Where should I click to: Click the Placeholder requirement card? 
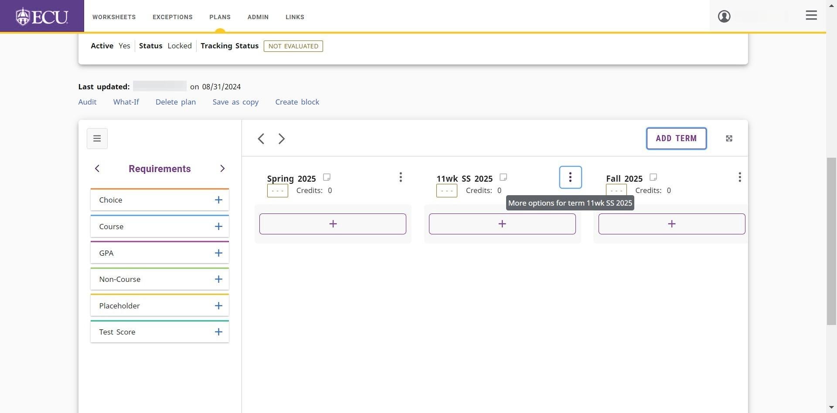160,306
